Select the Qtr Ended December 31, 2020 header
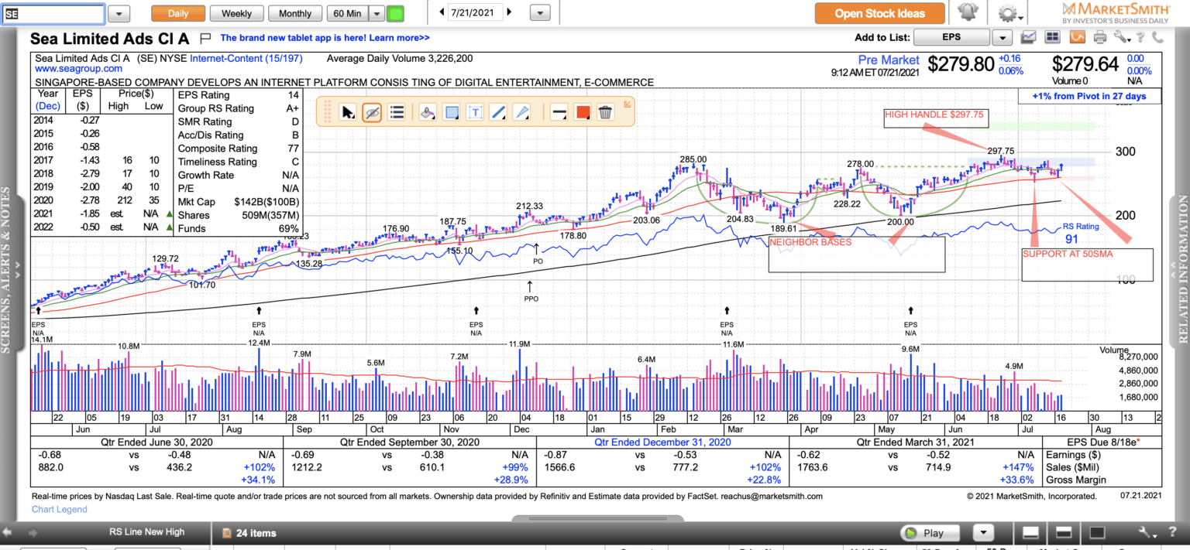Image resolution: width=1190 pixels, height=550 pixels. pyautogui.click(x=662, y=442)
